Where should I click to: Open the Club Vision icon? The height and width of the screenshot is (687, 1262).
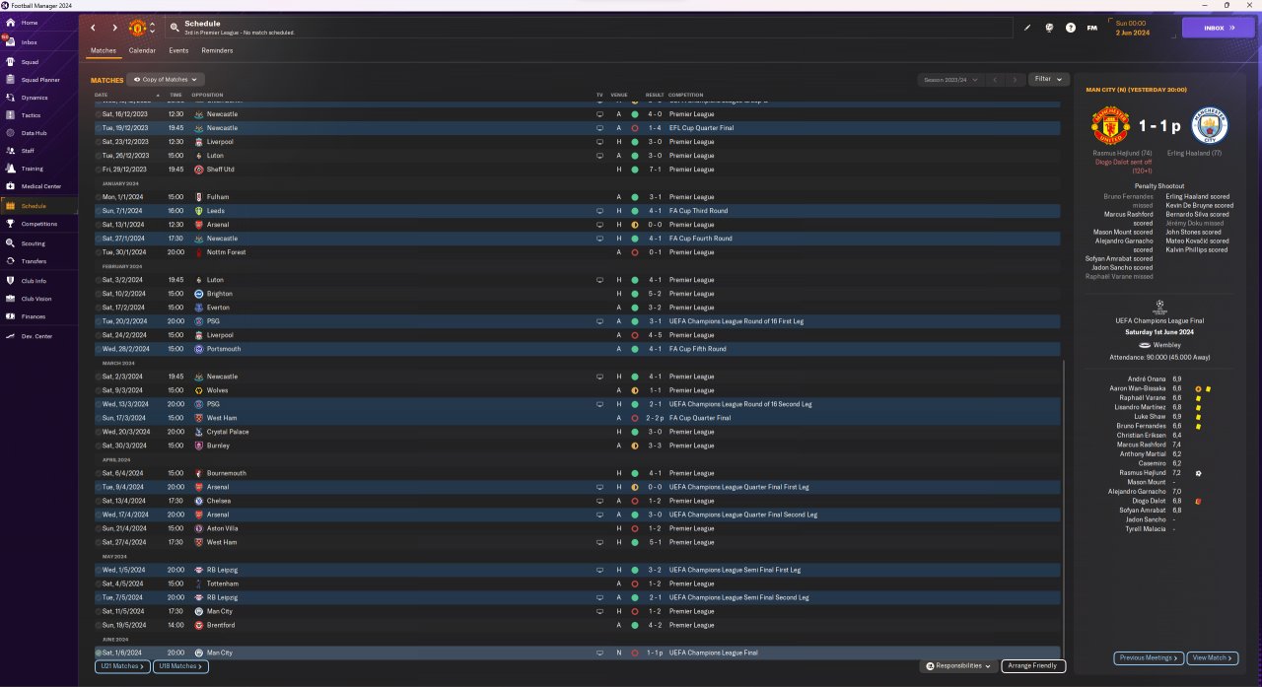pyautogui.click(x=9, y=299)
